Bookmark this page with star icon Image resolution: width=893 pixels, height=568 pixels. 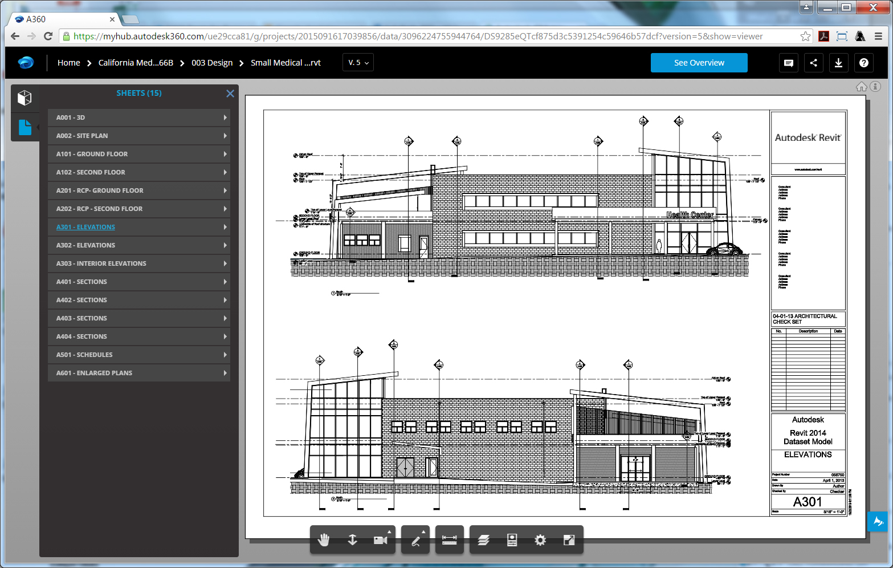pyautogui.click(x=805, y=36)
